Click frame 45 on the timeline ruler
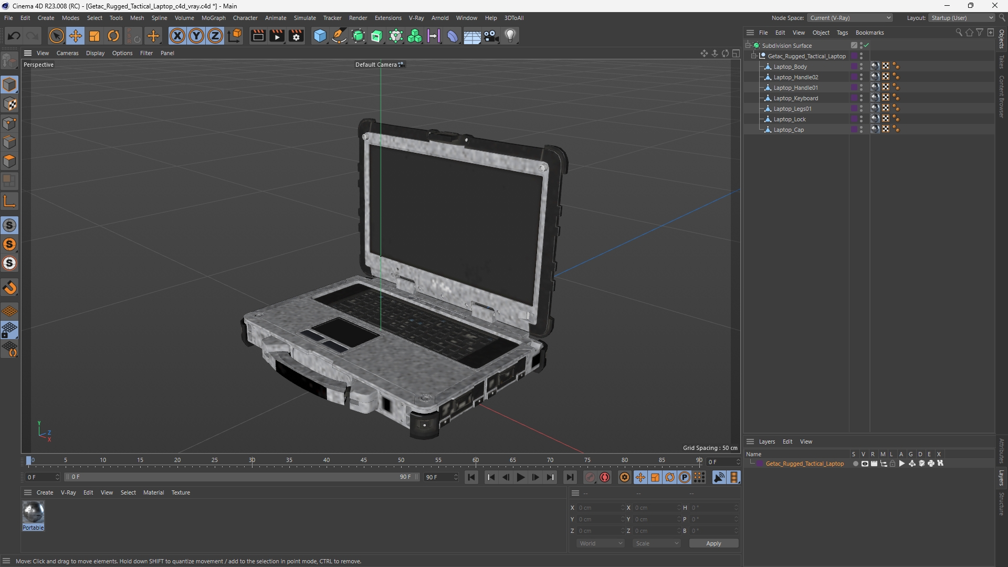The width and height of the screenshot is (1008, 567). click(x=364, y=460)
